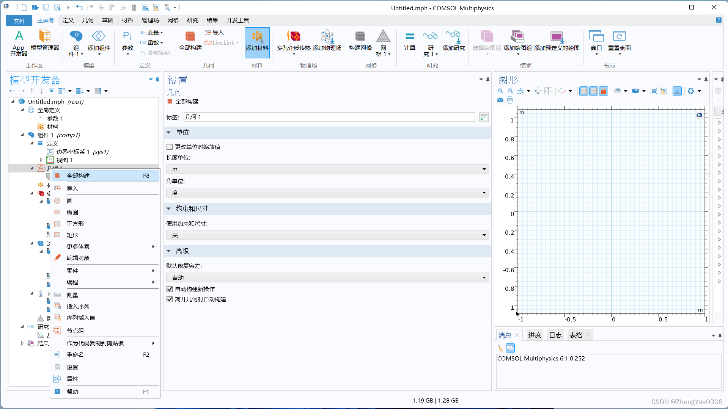This screenshot has width=728, height=409.
Task: Click the save icon in the quick access toolbar
Action: click(46, 8)
